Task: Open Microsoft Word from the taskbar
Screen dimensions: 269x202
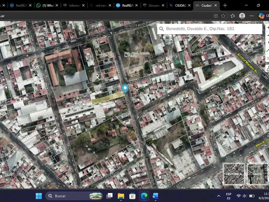Action: coord(155,196)
